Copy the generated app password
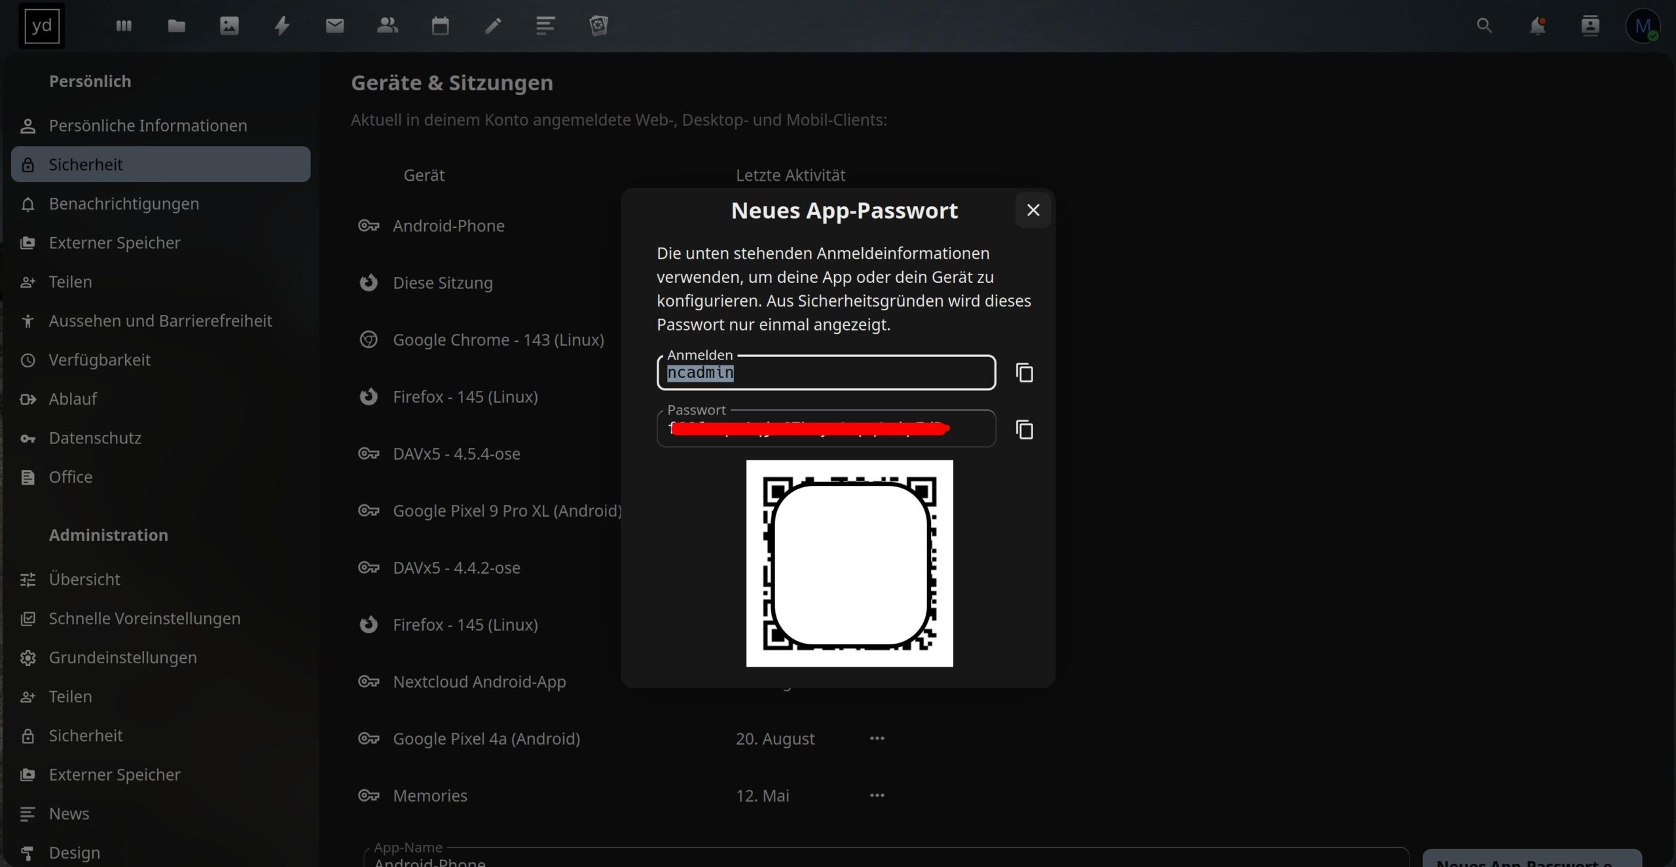Viewport: 1676px width, 867px height. point(1024,430)
